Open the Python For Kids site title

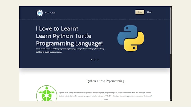click(50, 13)
